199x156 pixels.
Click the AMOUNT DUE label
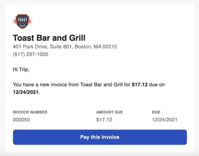[x=110, y=112]
